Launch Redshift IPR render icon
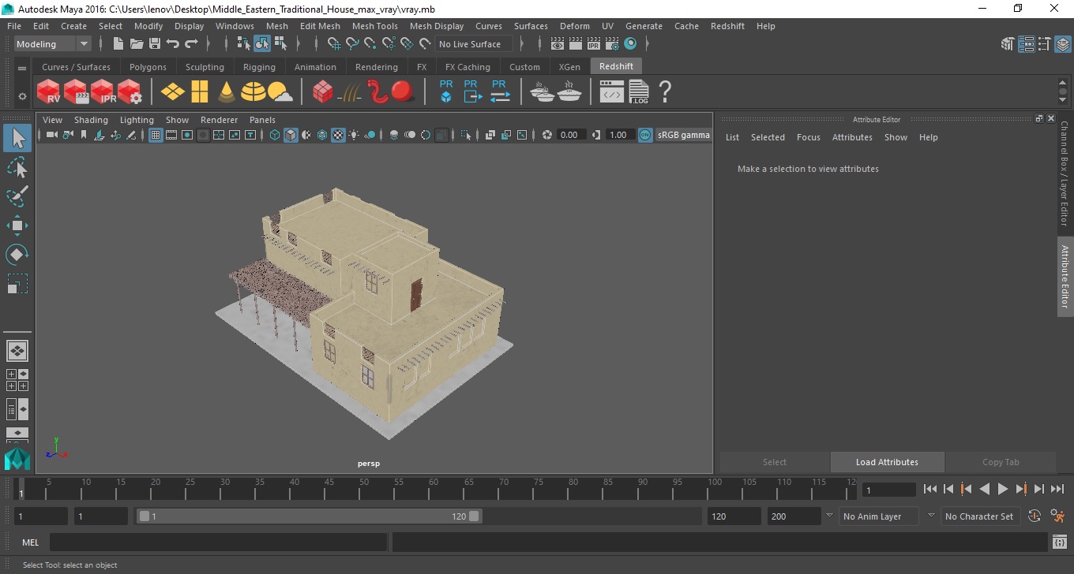Viewport: 1074px width, 574px height. [x=103, y=91]
